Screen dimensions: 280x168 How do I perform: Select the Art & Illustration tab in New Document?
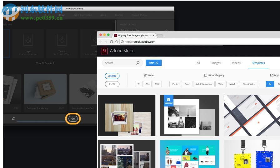(x=83, y=15)
